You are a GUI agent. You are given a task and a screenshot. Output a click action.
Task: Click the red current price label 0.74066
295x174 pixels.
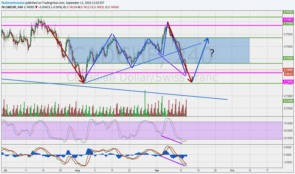click(x=288, y=70)
